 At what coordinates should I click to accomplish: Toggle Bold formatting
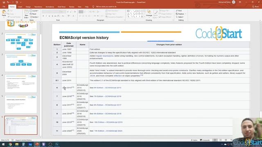[x=43, y=16]
